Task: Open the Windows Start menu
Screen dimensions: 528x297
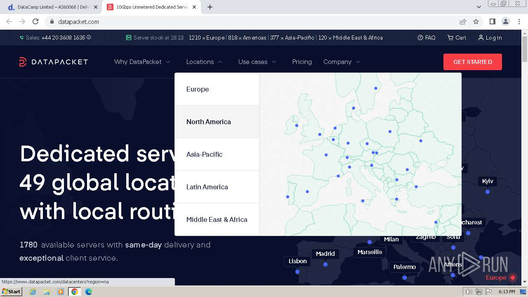Action: pos(12,291)
